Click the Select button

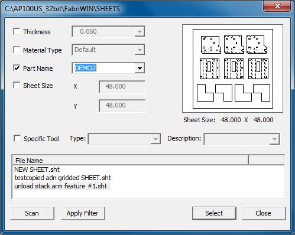(214, 213)
